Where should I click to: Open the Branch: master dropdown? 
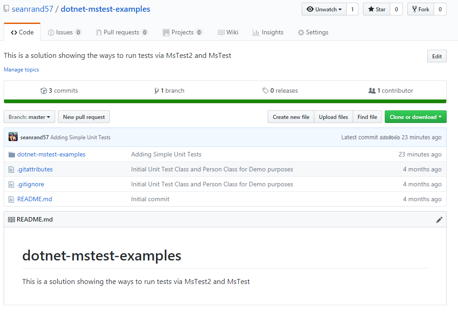pyautogui.click(x=29, y=117)
